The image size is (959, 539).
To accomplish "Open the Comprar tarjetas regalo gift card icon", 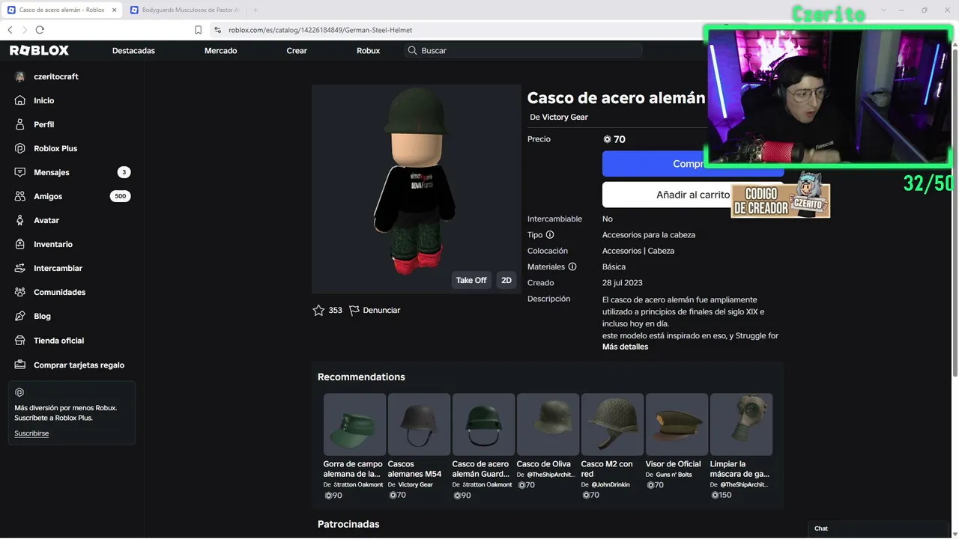I will pos(20,365).
